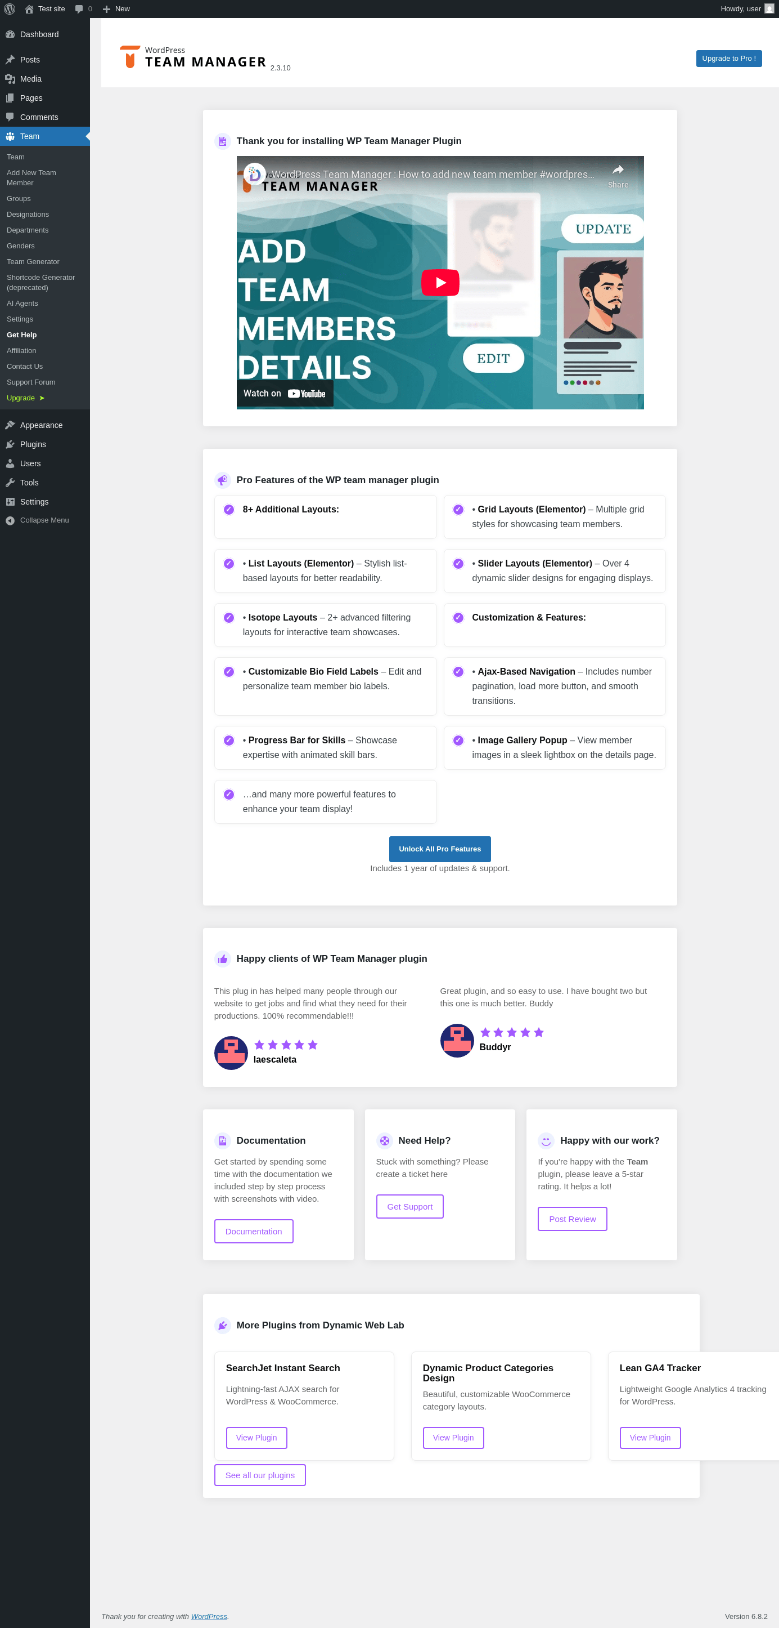This screenshot has height=1628, width=779.
Task: Click laescaleta five-star rating
Action: [x=286, y=1045]
